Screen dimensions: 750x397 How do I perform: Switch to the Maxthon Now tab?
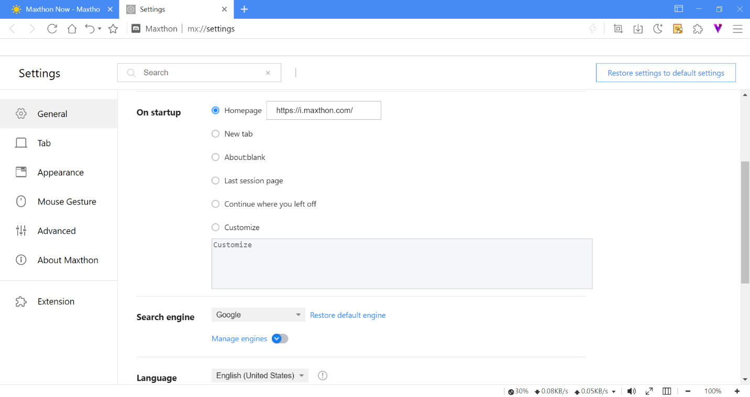(60, 9)
